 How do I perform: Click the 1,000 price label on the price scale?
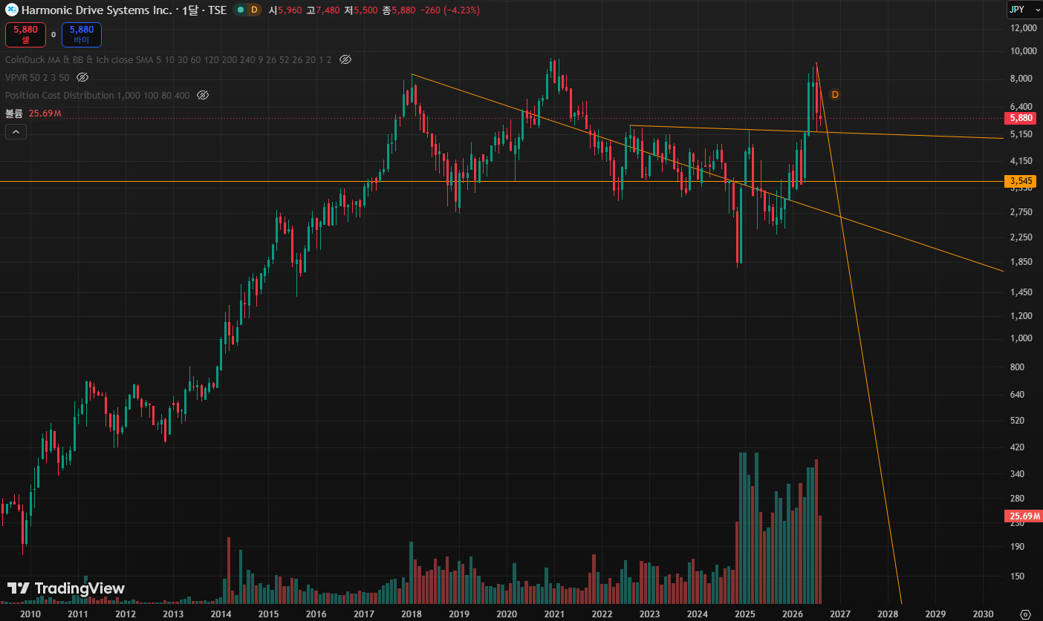coord(1021,338)
